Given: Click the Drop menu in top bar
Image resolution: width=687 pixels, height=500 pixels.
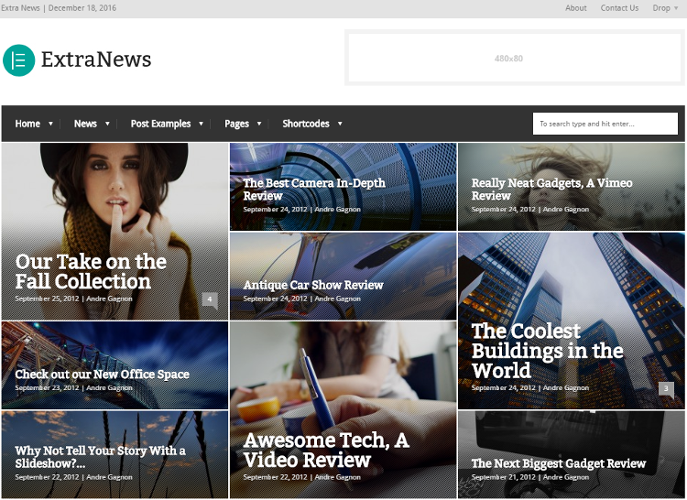Looking at the screenshot, I should [x=661, y=8].
